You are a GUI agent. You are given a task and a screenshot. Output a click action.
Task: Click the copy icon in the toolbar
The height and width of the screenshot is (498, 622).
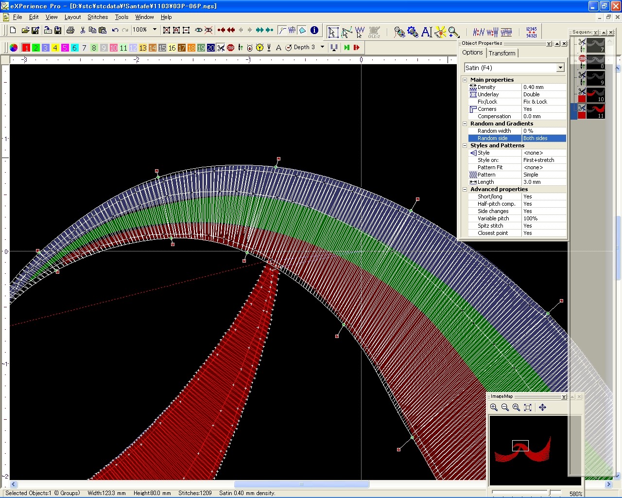(92, 30)
